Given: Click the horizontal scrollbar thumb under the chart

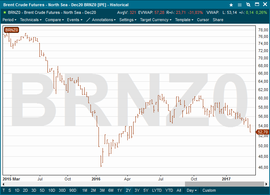Looking at the screenshot, I should [x=224, y=184].
